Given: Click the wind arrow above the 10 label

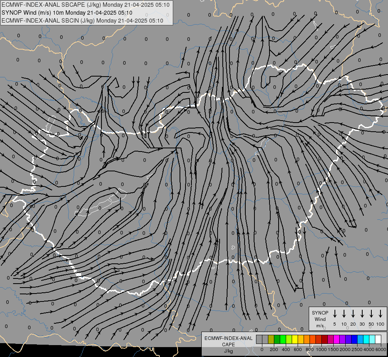Looking at the screenshot, I should point(344,314).
